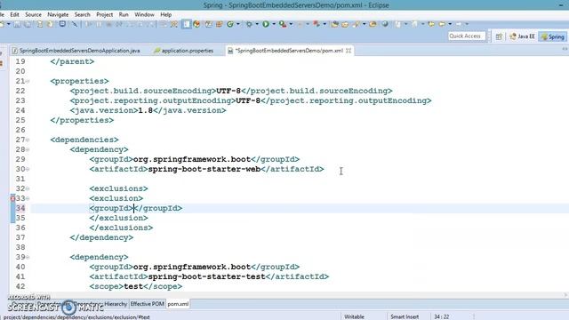Collapse the dependency block at line 39

[x=28, y=258]
